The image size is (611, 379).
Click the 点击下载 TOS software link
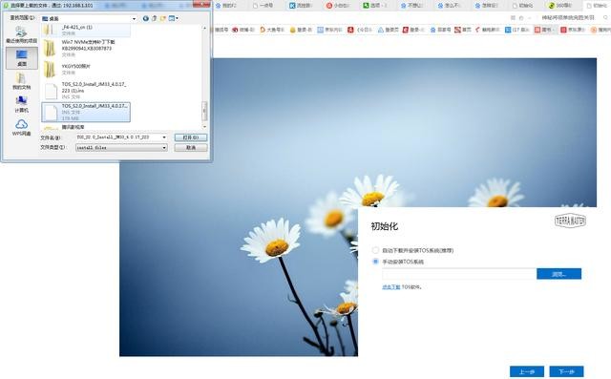(390, 287)
